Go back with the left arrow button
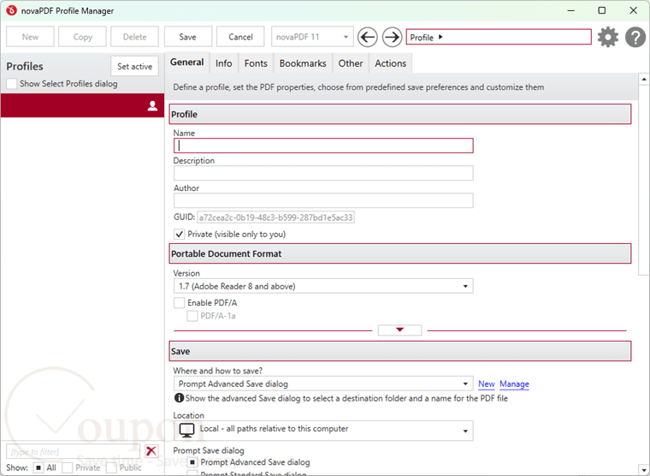This screenshot has width=650, height=476. [x=368, y=37]
